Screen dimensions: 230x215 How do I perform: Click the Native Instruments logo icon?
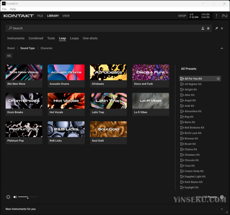point(225,16)
